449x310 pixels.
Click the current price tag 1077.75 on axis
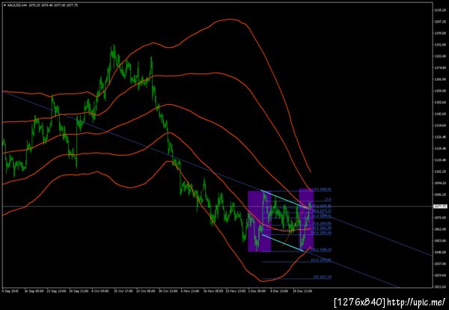click(x=441, y=206)
